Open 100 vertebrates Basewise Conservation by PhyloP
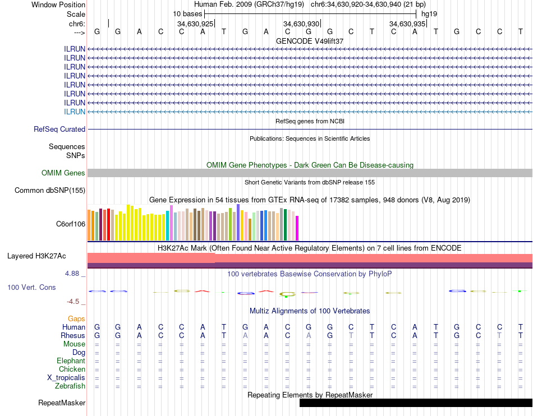Image resolution: width=533 pixels, height=416 pixels. click(310, 274)
